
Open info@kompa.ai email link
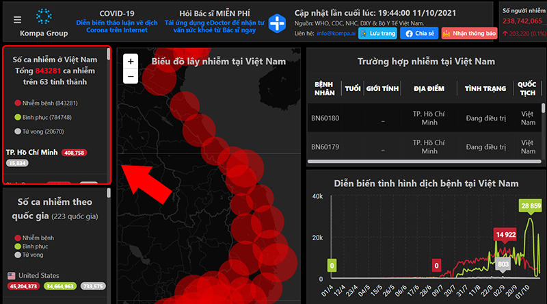[x=336, y=34]
